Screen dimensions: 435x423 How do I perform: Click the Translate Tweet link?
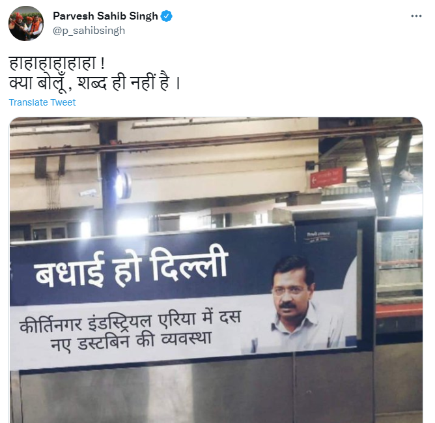click(42, 102)
